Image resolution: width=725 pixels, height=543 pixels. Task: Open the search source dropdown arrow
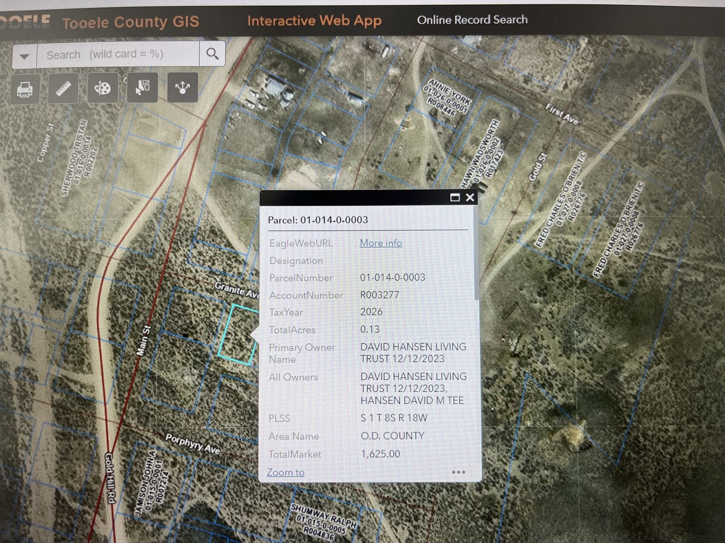[24, 56]
